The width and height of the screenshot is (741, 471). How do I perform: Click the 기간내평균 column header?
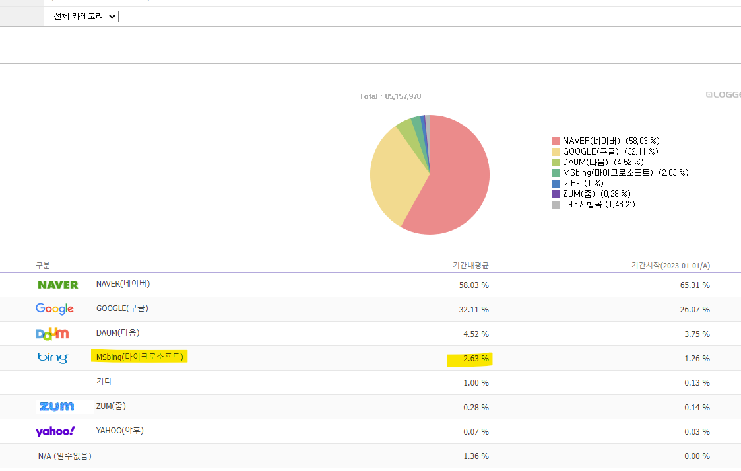tap(470, 266)
